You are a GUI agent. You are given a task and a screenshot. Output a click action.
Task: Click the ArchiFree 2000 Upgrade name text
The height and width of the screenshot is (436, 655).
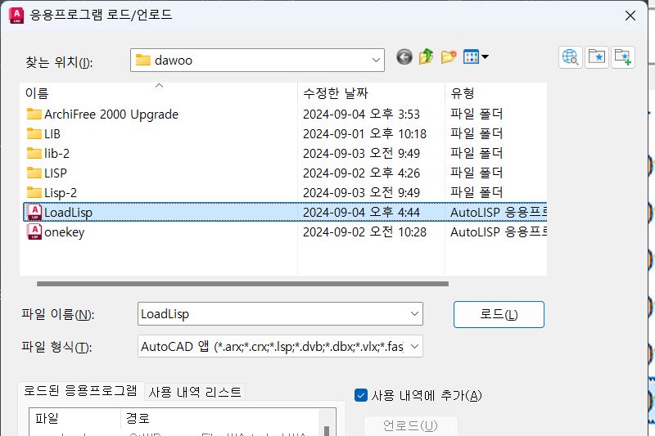click(x=111, y=115)
